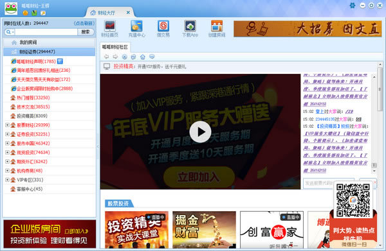Go forward with browser forward arrow

(x=115, y=56)
